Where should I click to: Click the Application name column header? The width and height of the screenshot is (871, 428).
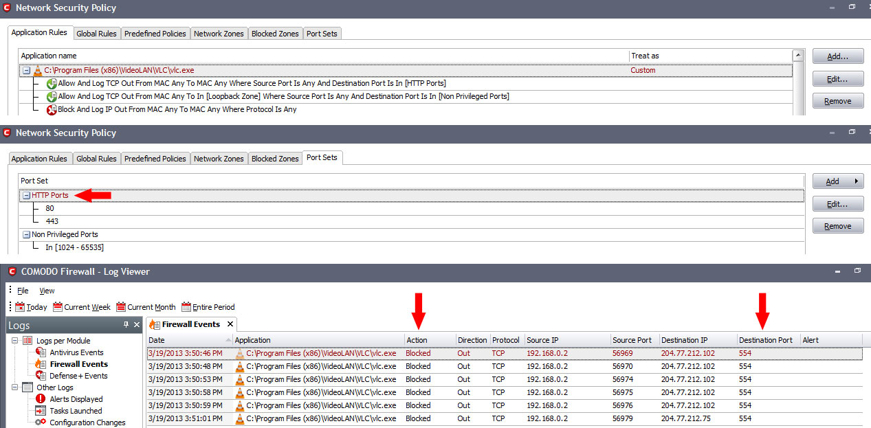pyautogui.click(x=324, y=56)
